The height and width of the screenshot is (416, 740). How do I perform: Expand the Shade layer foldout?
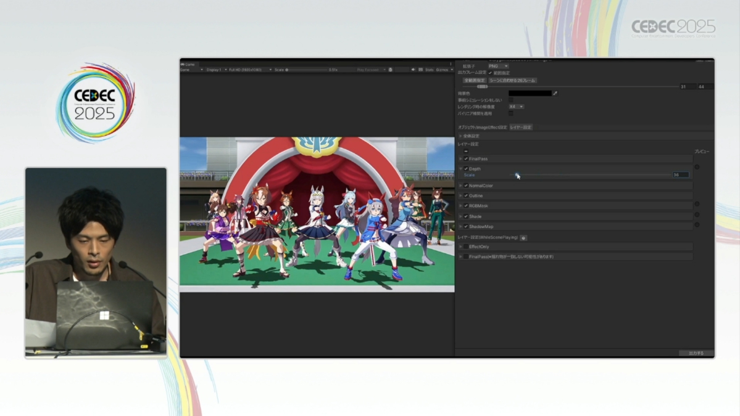coord(460,216)
